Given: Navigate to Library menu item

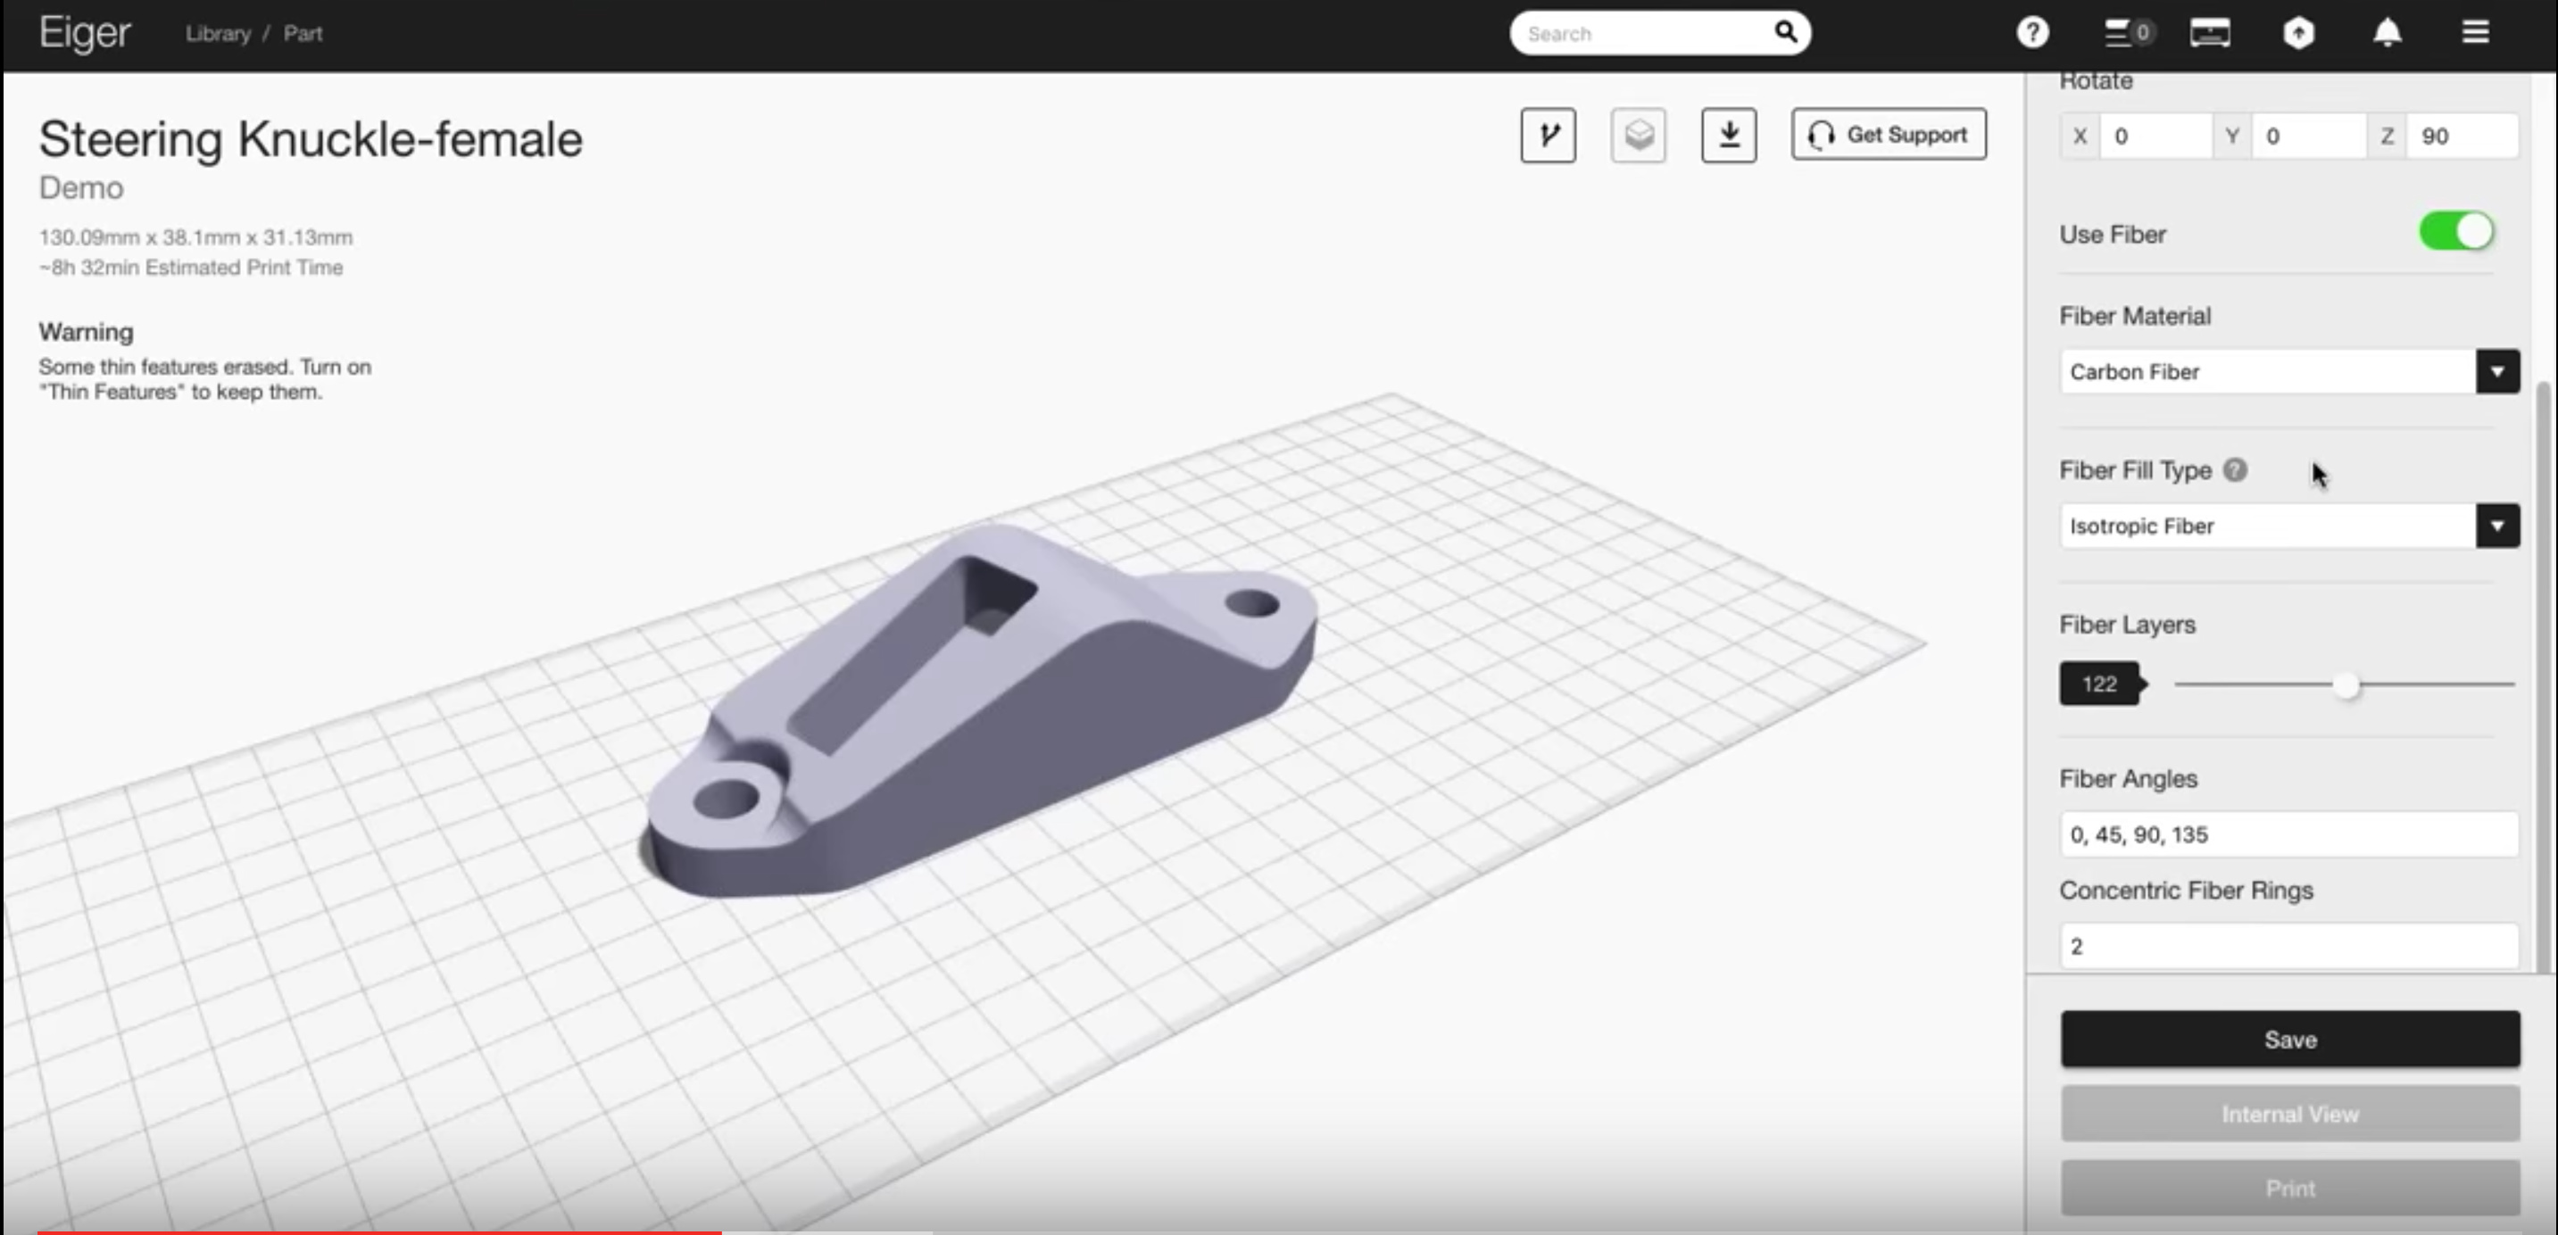Looking at the screenshot, I should [219, 33].
